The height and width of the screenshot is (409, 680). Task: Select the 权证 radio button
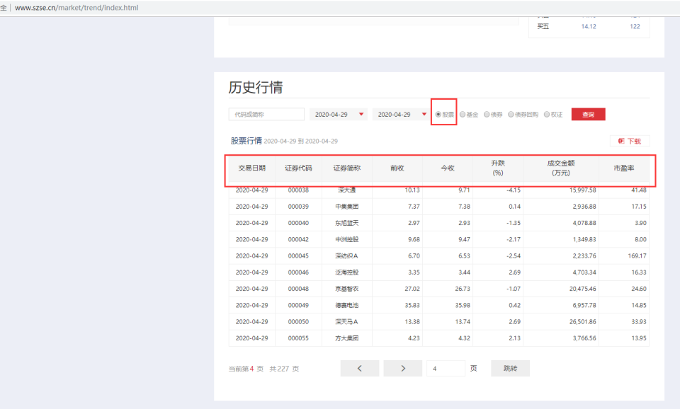tap(547, 115)
